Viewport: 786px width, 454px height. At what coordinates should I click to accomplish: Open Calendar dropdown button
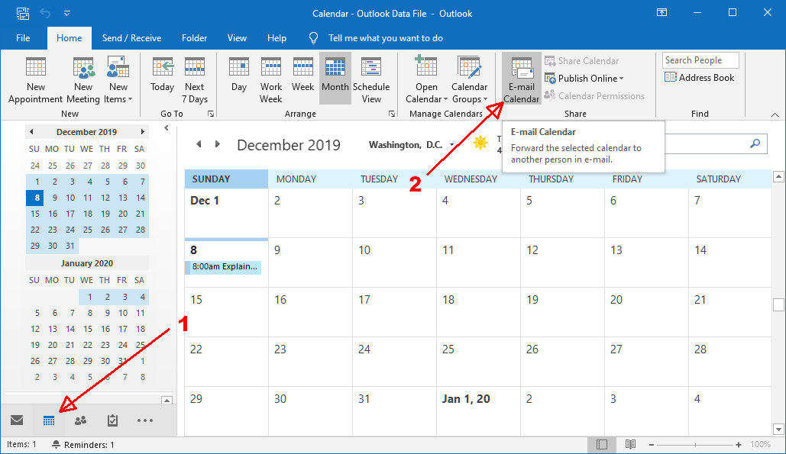pyautogui.click(x=426, y=80)
